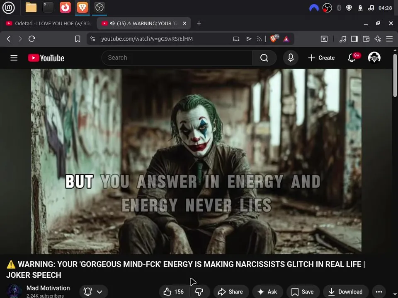Open Brave Rewards triangle icon
398x298 pixels.
click(x=286, y=39)
